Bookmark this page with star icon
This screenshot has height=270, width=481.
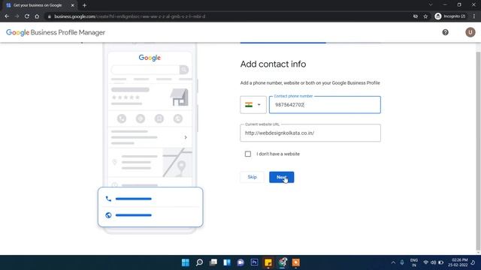pyautogui.click(x=425, y=16)
